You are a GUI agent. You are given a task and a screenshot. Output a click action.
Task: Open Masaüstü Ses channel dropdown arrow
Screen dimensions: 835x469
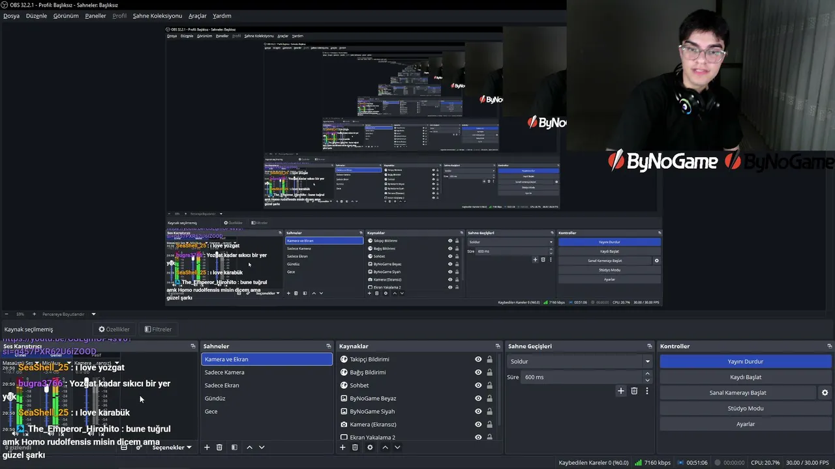pyautogui.click(x=36, y=363)
